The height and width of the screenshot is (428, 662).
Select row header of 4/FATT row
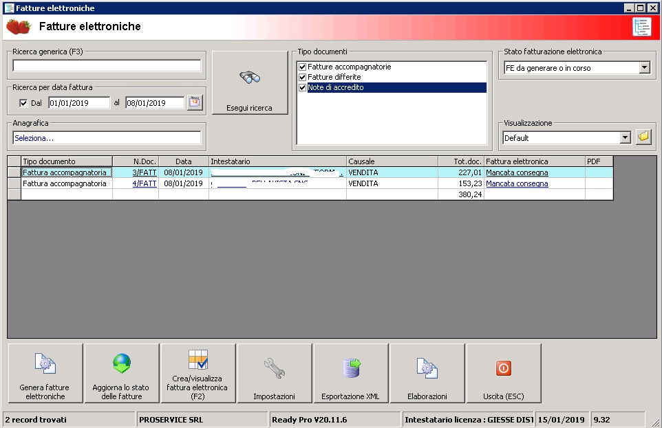(14, 183)
